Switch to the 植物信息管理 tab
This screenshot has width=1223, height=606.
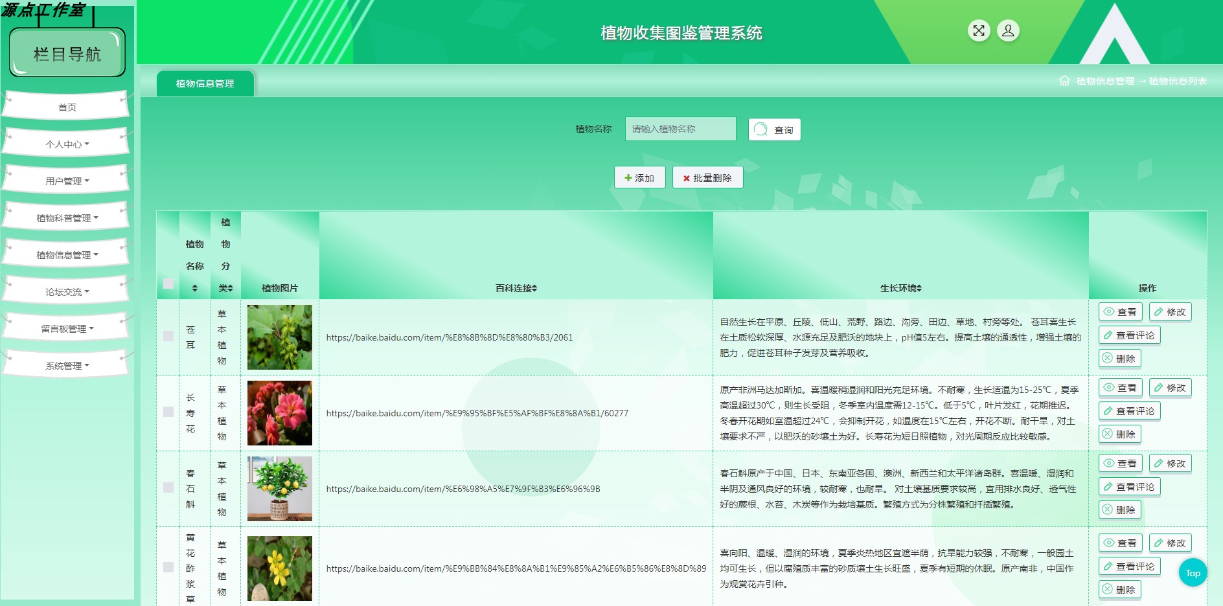(x=205, y=83)
